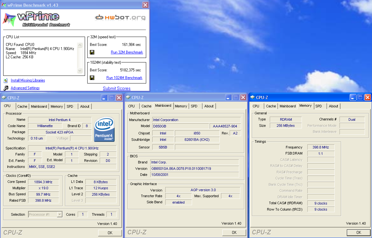Click Submit Scores link

click(x=117, y=88)
